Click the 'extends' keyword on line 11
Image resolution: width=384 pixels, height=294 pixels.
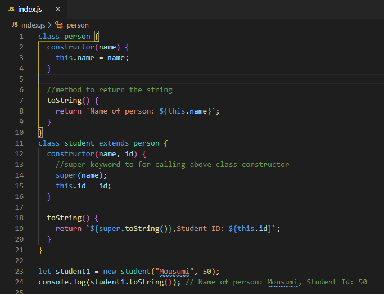(114, 143)
